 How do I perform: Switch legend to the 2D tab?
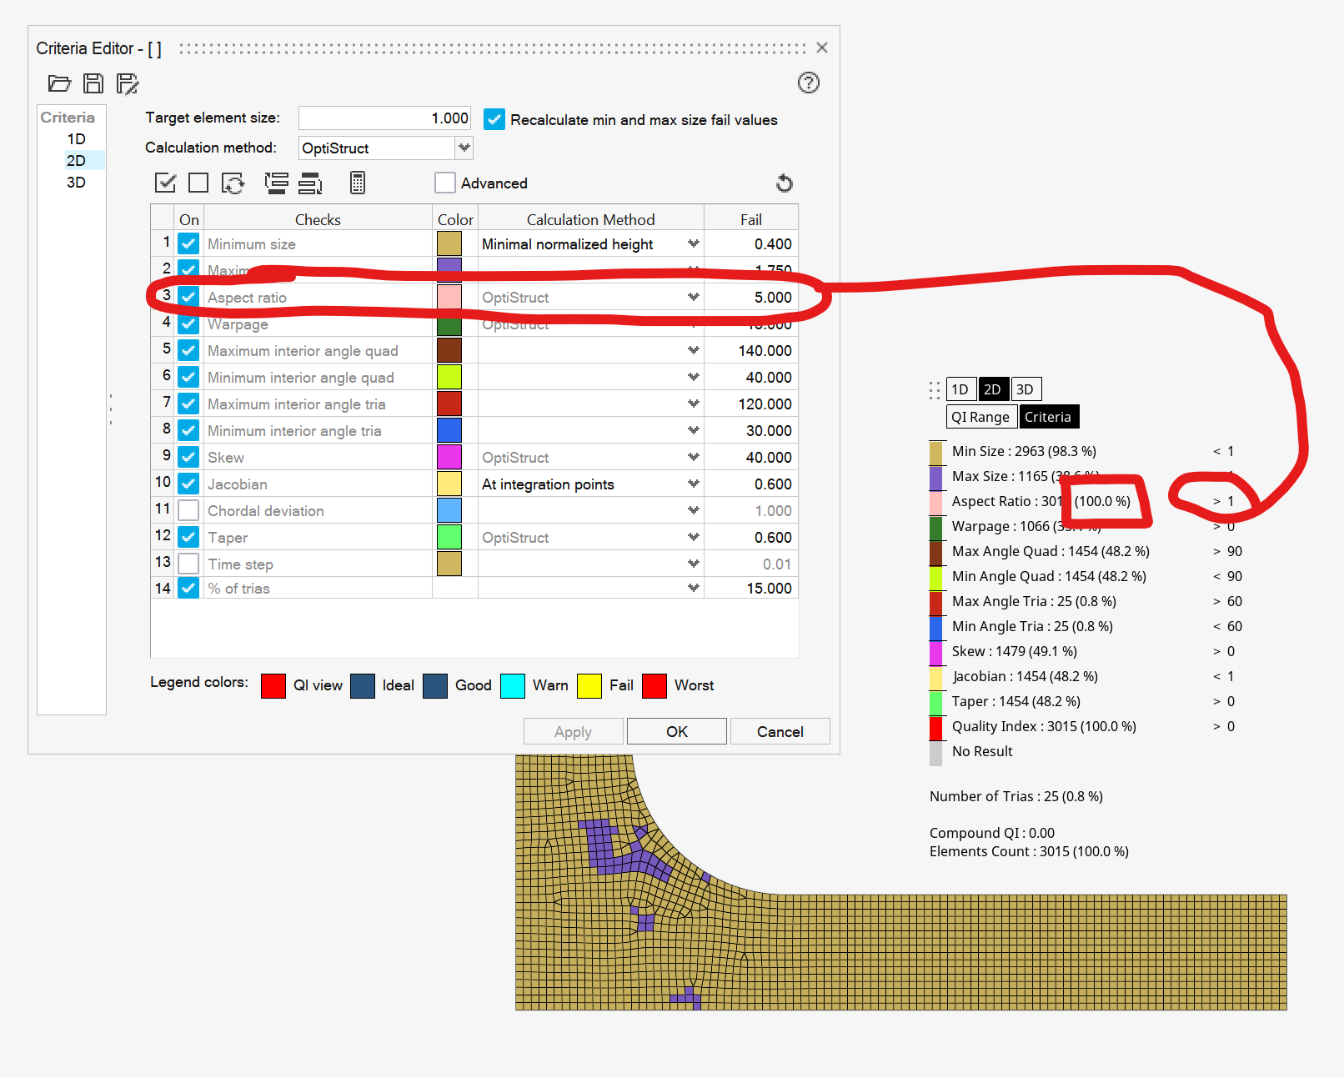[993, 389]
